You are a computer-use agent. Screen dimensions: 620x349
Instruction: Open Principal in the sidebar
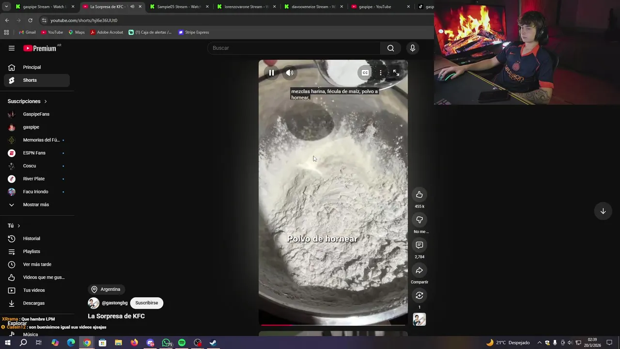pos(37,67)
